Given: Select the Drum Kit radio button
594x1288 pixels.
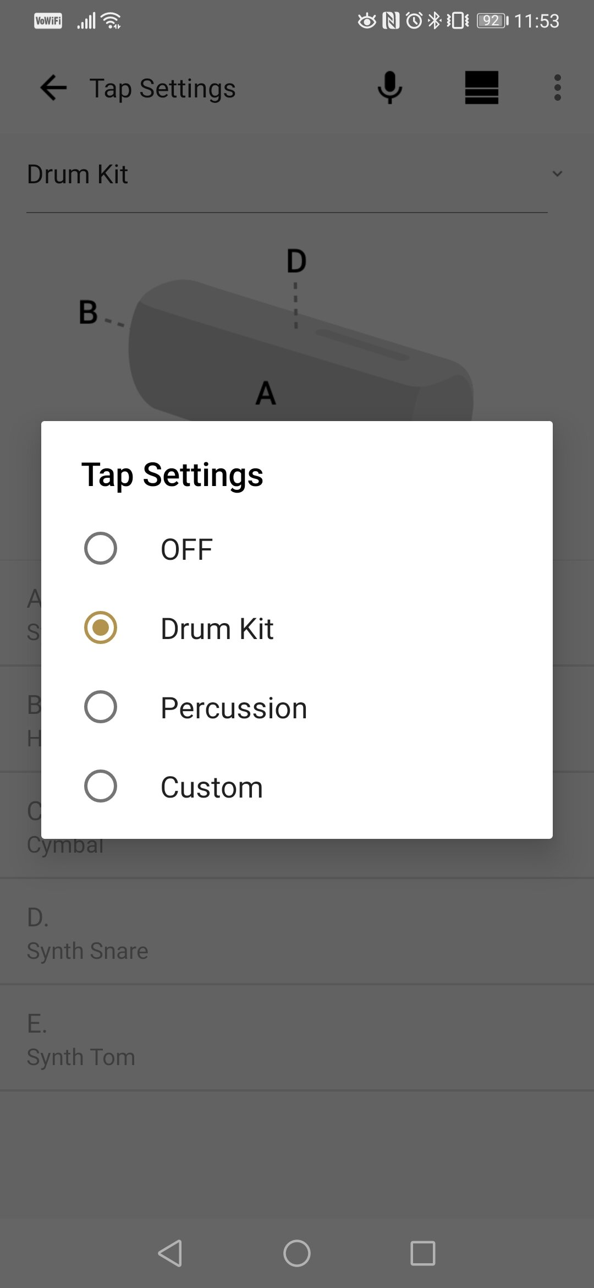Looking at the screenshot, I should (x=101, y=627).
